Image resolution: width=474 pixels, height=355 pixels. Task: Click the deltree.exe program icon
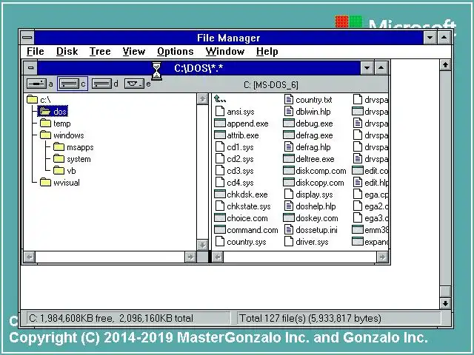pyautogui.click(x=289, y=159)
